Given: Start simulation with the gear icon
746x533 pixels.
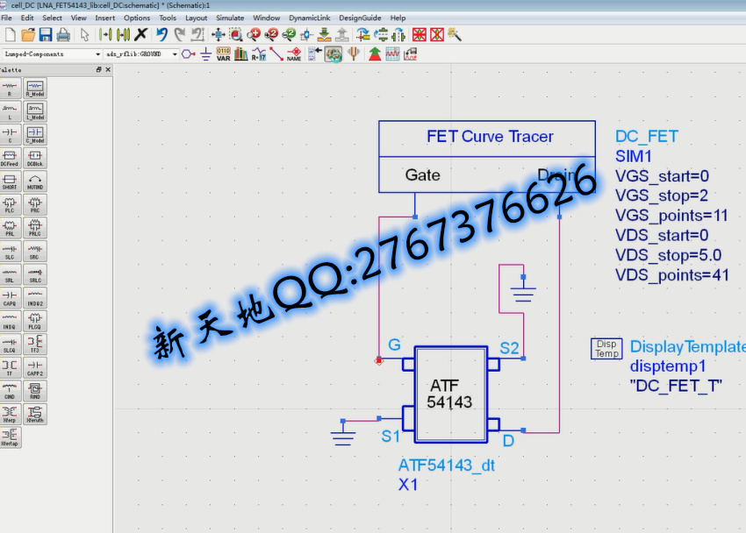Looking at the screenshot, I should coord(334,54).
